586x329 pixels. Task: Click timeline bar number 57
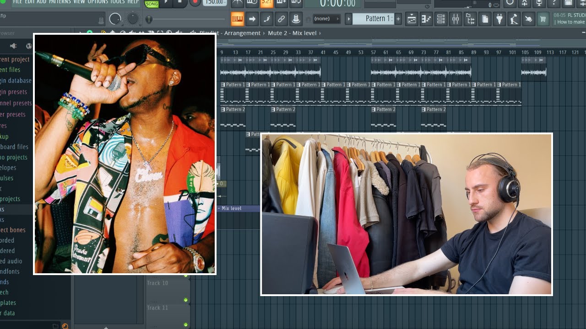click(x=373, y=52)
